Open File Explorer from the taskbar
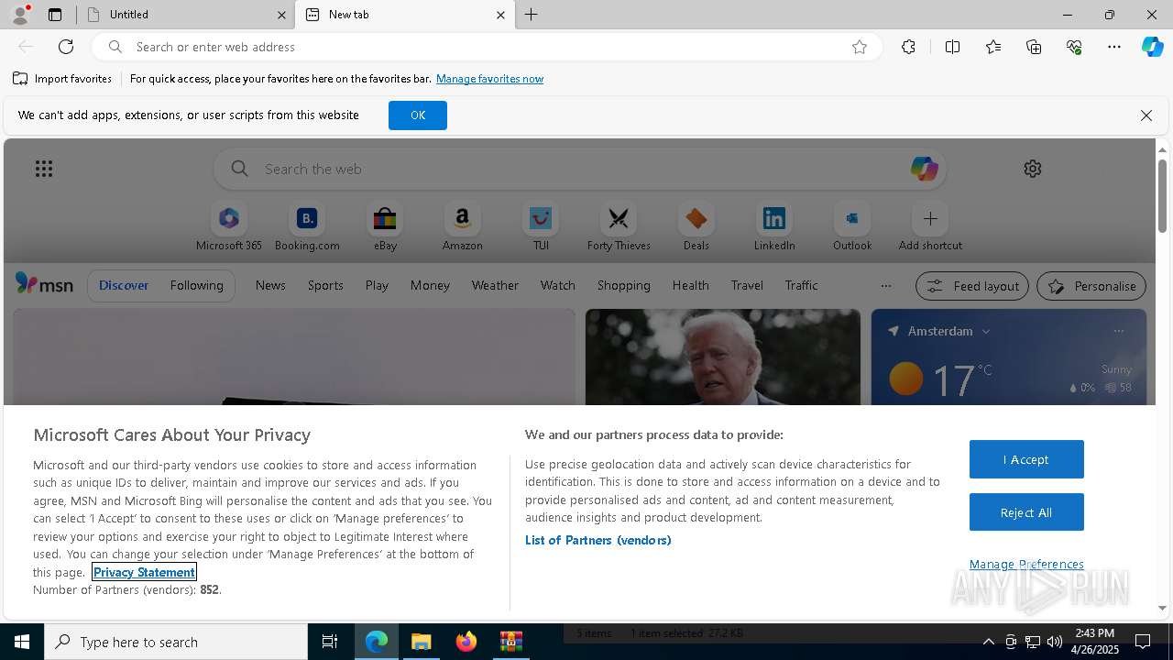 422,642
